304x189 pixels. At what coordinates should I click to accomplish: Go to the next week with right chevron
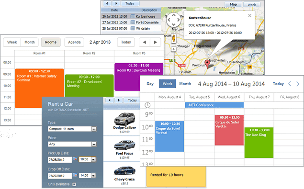pyautogui.click(x=298, y=84)
